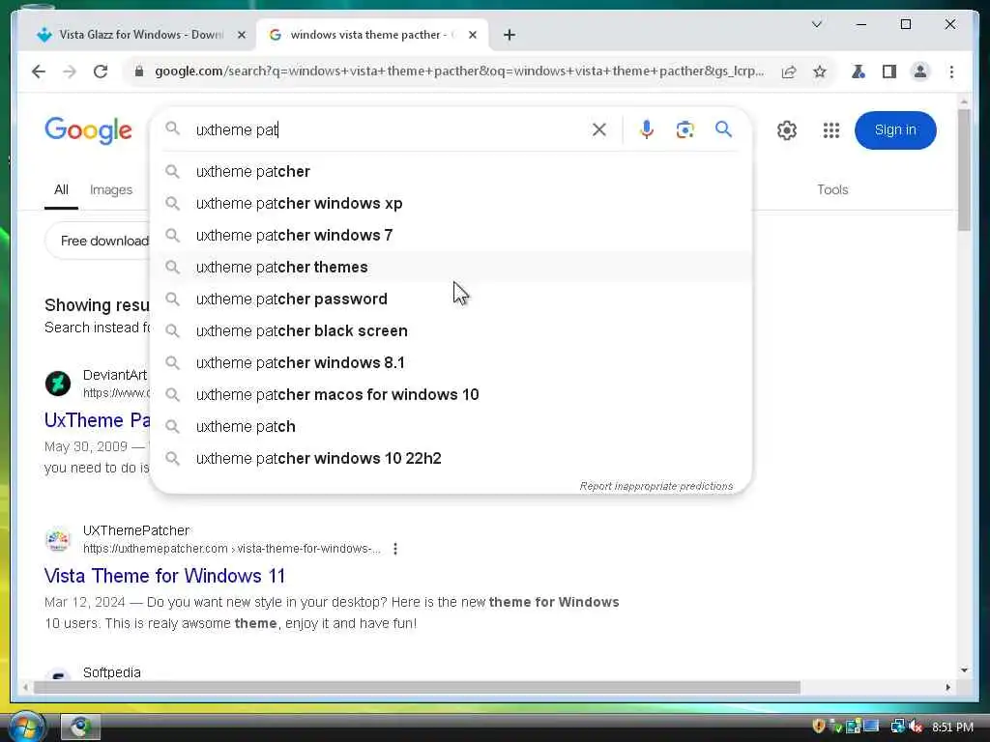This screenshot has height=742, width=990.
Task: Select the All search tab
Action: [x=61, y=190]
